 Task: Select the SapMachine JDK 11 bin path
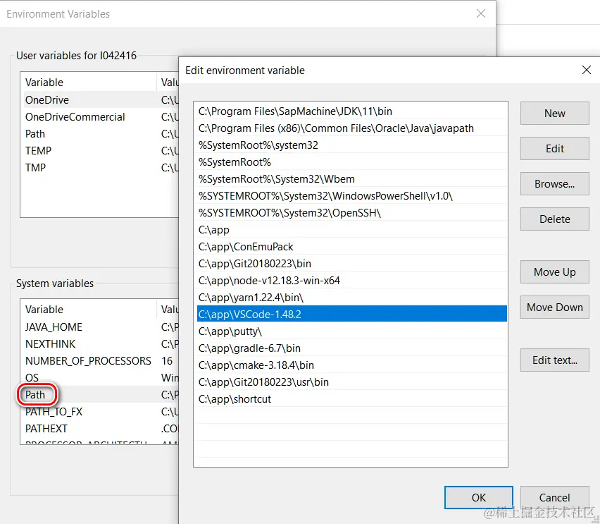pos(351,111)
